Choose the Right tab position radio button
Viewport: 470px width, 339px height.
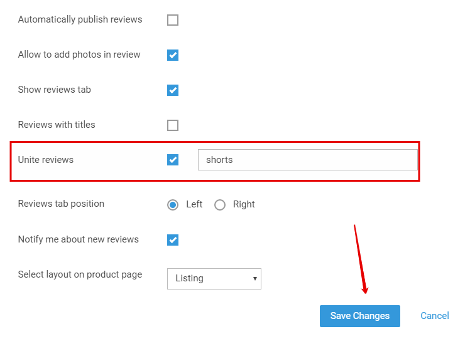tap(220, 205)
